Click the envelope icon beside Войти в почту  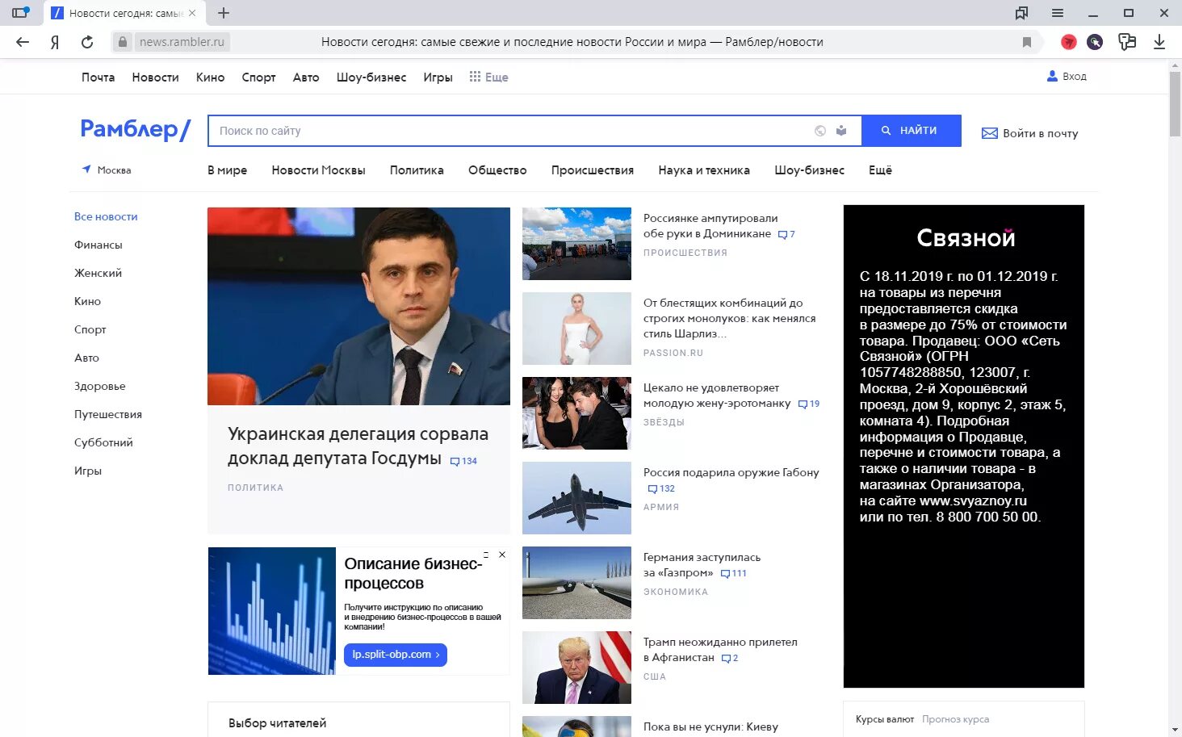coord(989,133)
